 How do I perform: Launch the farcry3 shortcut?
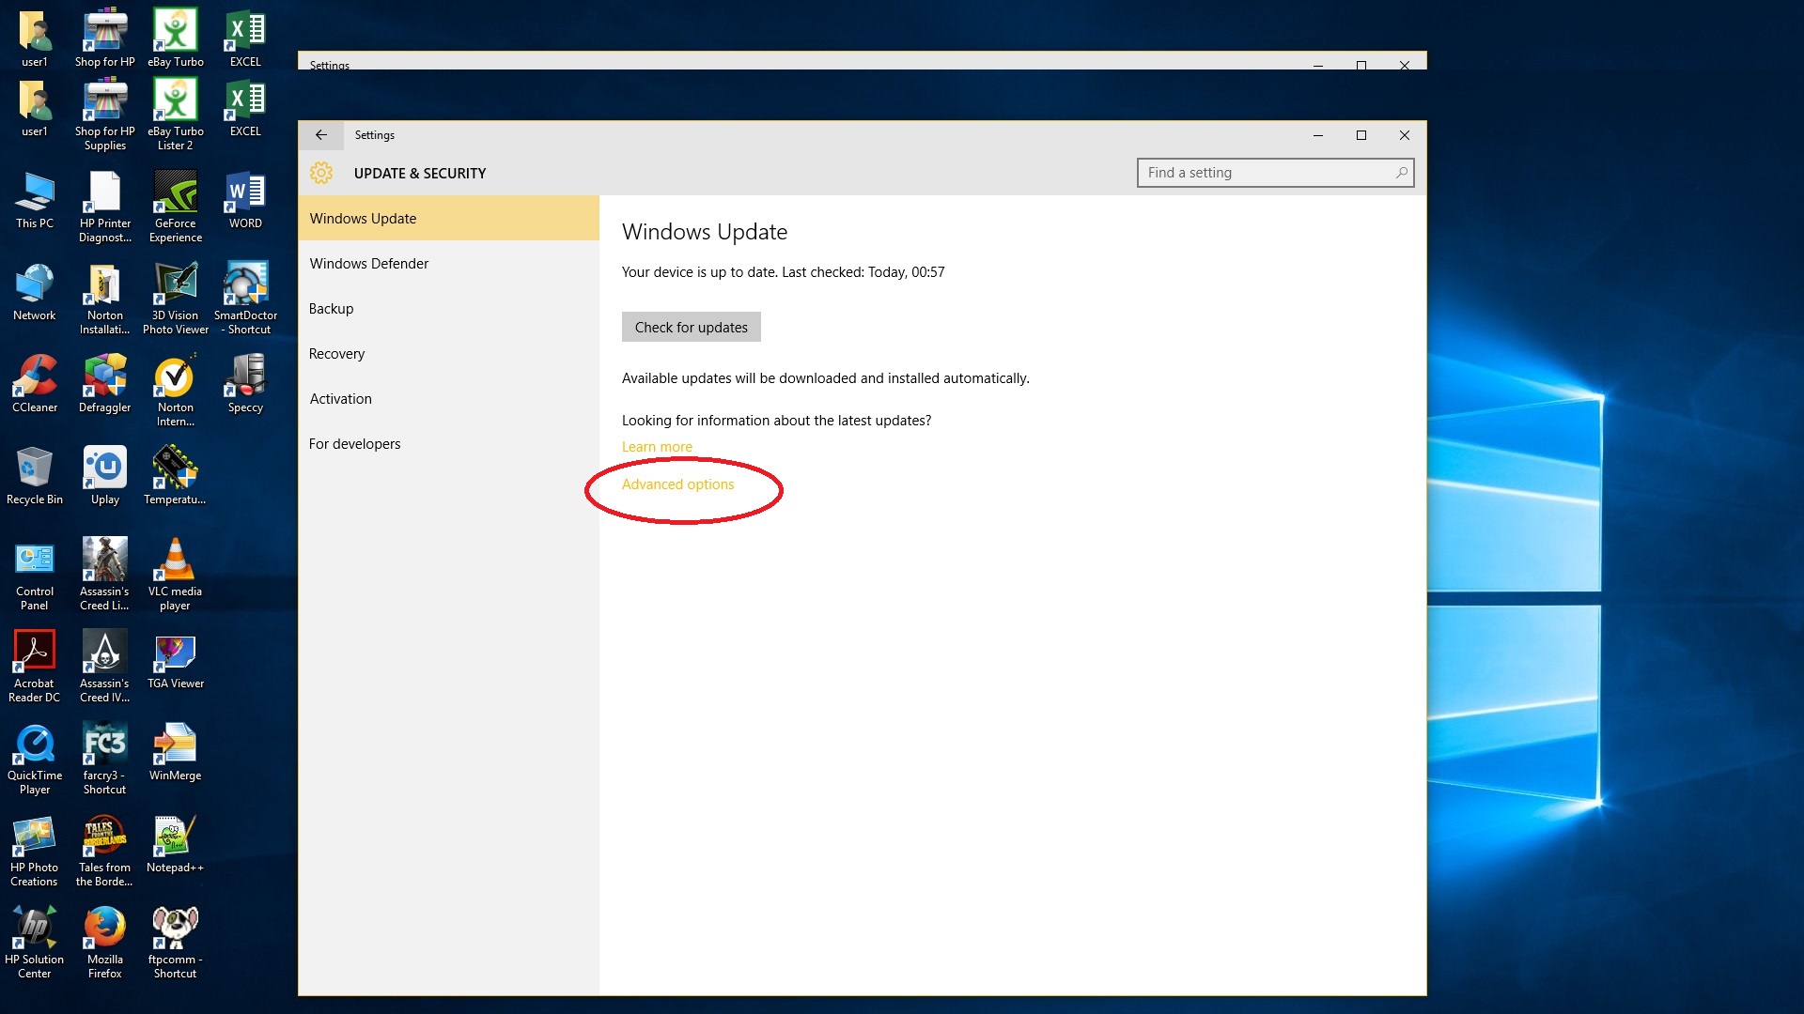[105, 758]
